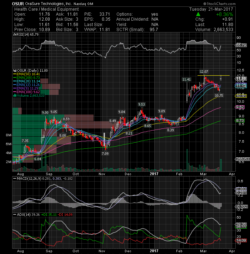Click the Options value yes
This screenshot has height=254, width=250.
point(155,14)
